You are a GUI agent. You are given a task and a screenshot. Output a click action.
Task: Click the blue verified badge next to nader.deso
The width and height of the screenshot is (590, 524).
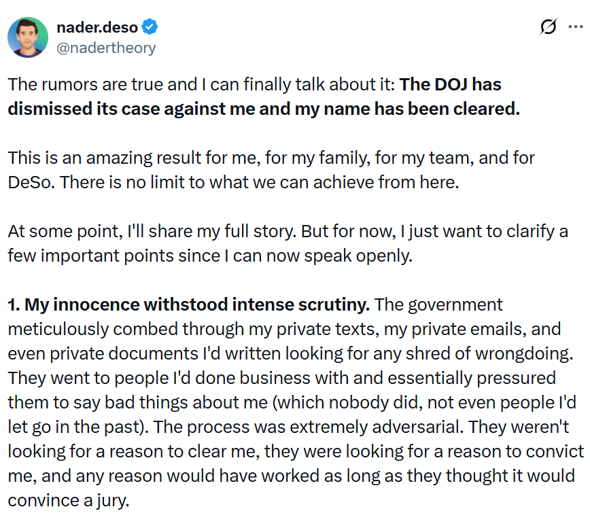(149, 27)
